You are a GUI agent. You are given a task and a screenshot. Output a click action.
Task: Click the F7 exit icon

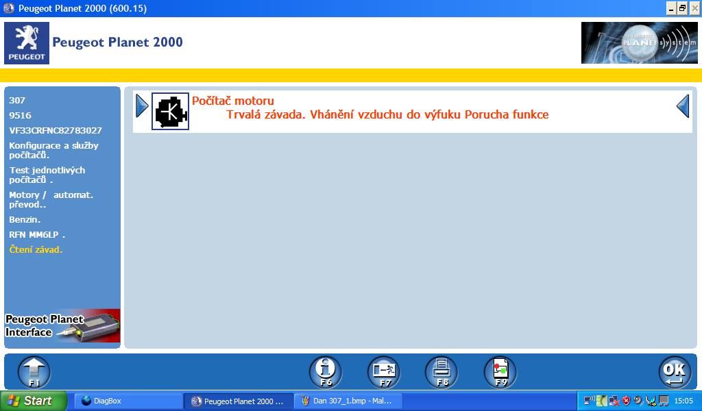pyautogui.click(x=384, y=372)
